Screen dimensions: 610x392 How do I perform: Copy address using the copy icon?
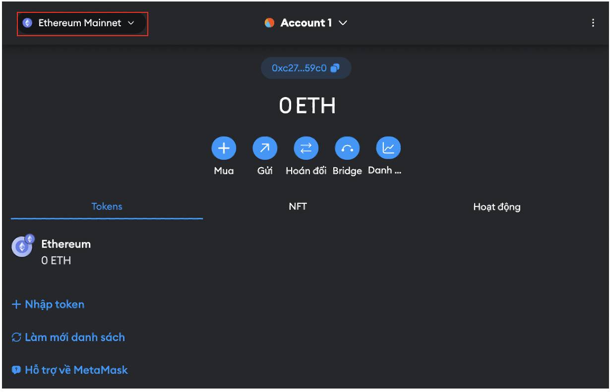[335, 68]
